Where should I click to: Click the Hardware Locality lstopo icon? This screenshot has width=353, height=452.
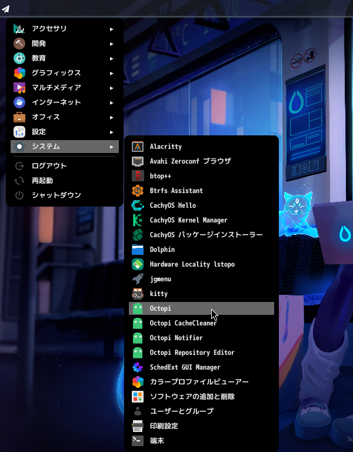[138, 264]
